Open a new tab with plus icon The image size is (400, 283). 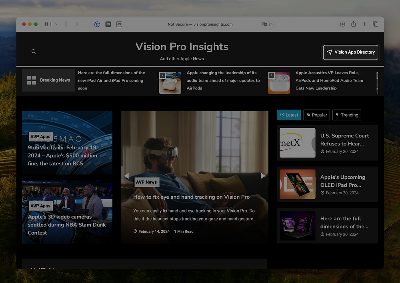click(364, 24)
